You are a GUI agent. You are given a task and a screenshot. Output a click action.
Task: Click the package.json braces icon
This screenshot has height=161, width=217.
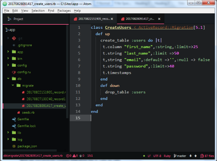tap(14, 146)
